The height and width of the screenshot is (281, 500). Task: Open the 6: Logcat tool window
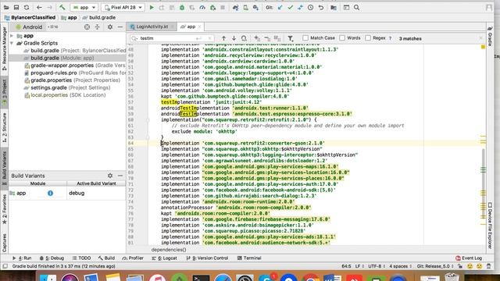[x=164, y=258]
